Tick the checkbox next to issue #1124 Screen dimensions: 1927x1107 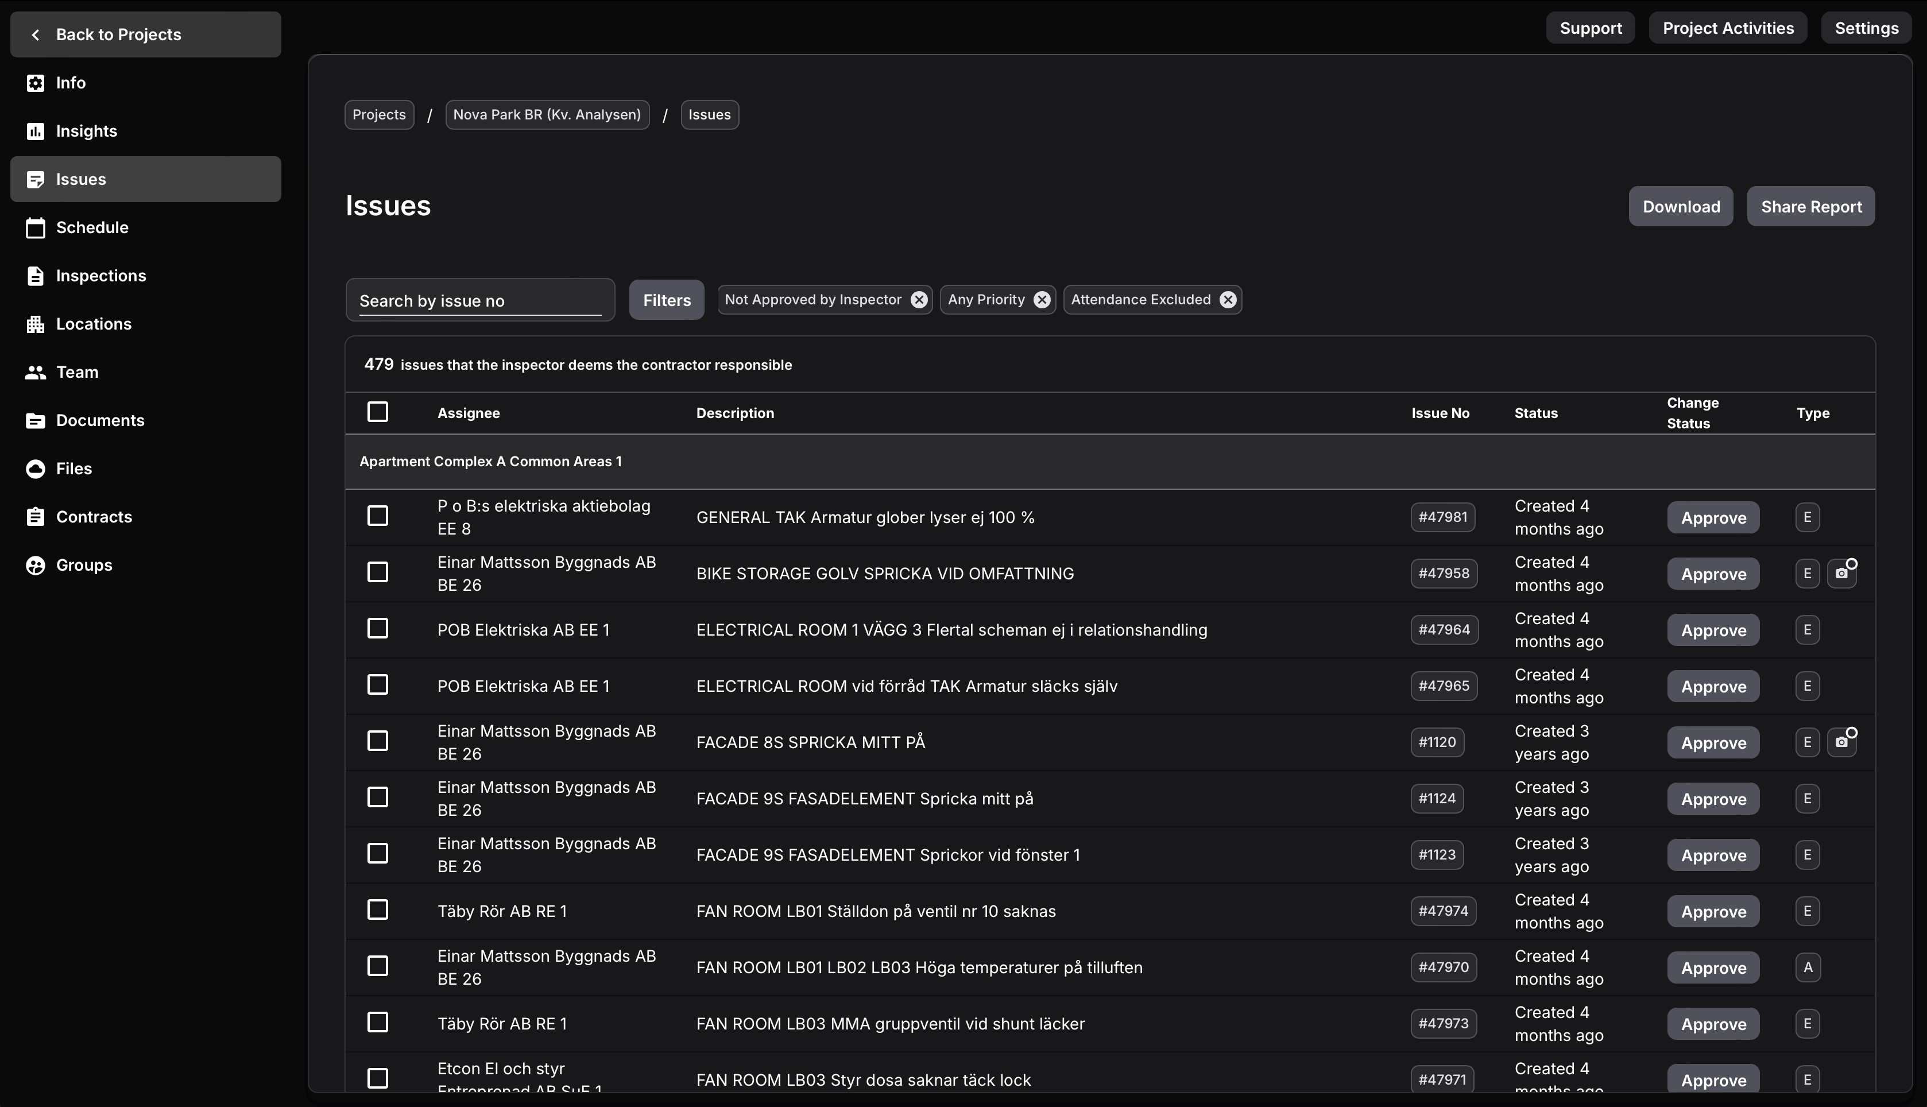(378, 796)
